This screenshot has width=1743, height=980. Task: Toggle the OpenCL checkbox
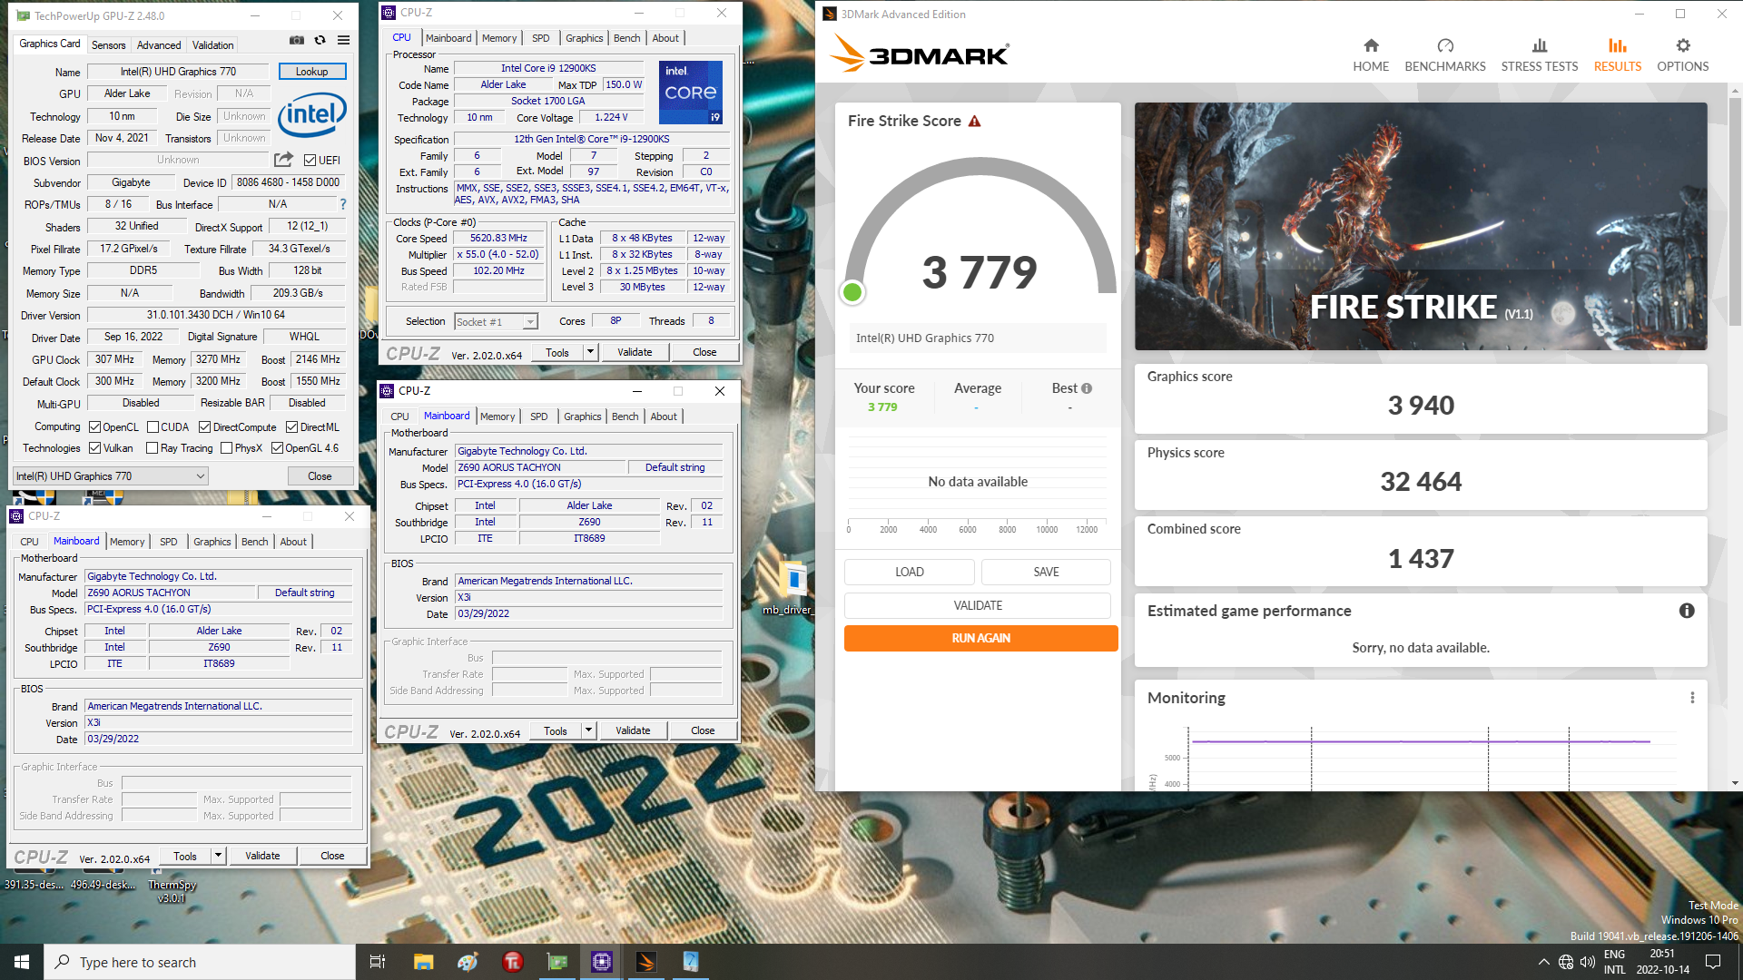tap(94, 427)
